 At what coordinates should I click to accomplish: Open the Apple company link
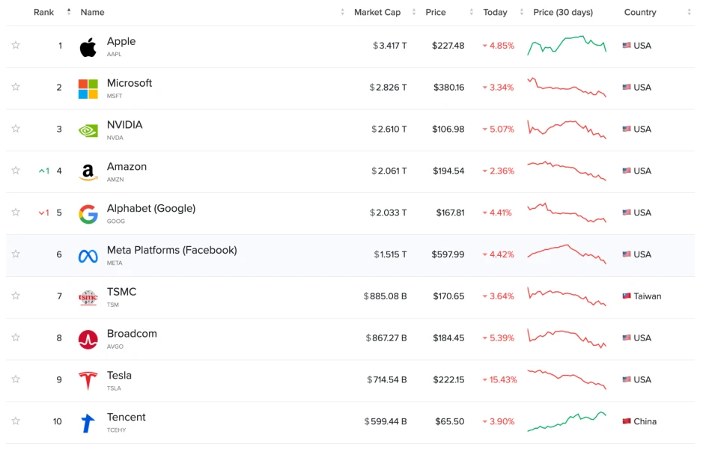point(121,41)
